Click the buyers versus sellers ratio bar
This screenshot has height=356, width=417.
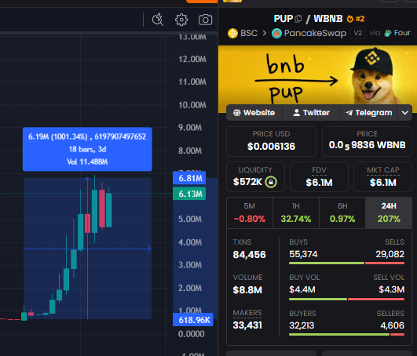point(347,335)
